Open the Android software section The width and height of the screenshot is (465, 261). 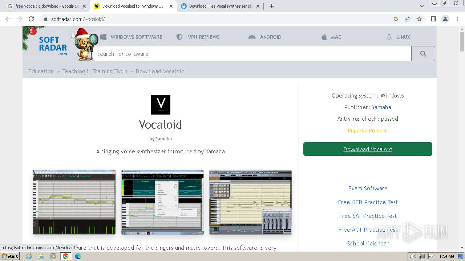coord(265,37)
